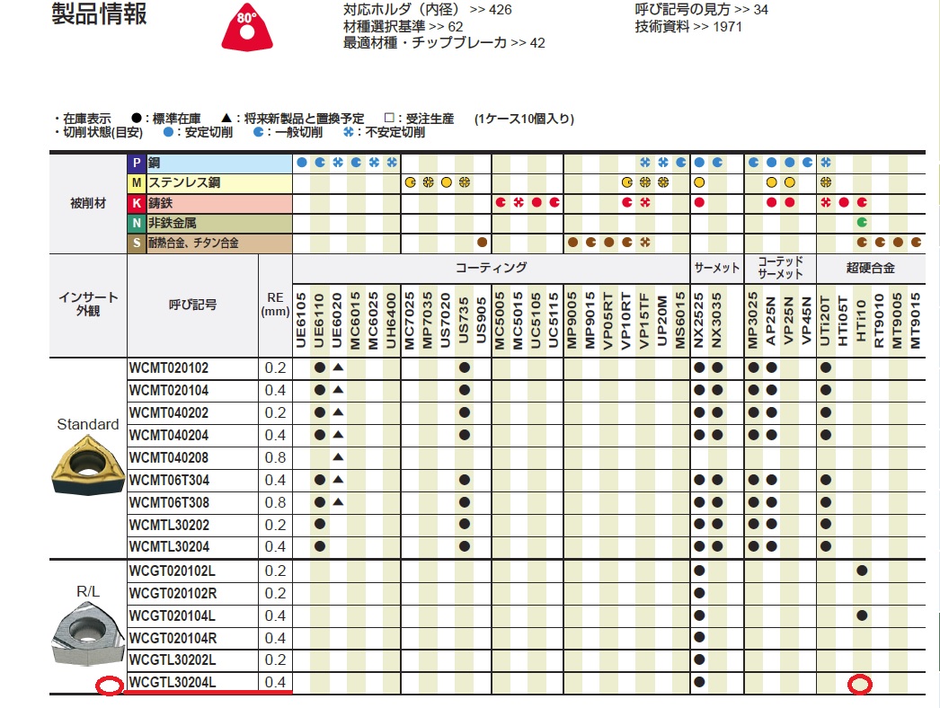Click the brown dot under US905 in 耐熱合金 row

point(482,243)
